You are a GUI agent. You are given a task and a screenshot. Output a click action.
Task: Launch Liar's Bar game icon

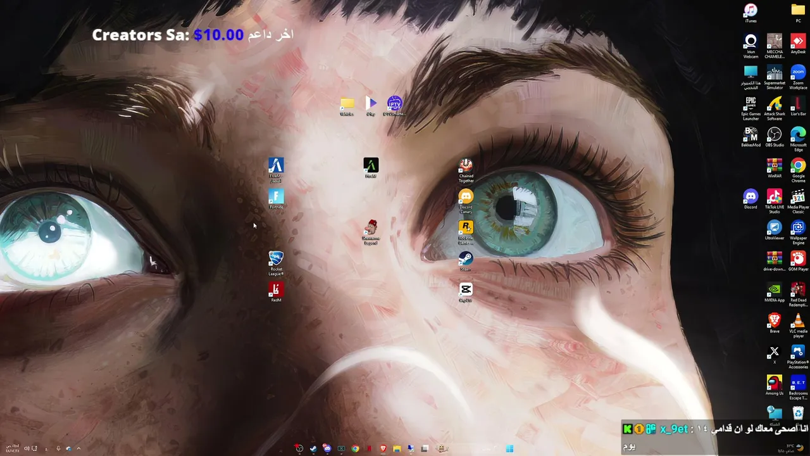point(798,106)
